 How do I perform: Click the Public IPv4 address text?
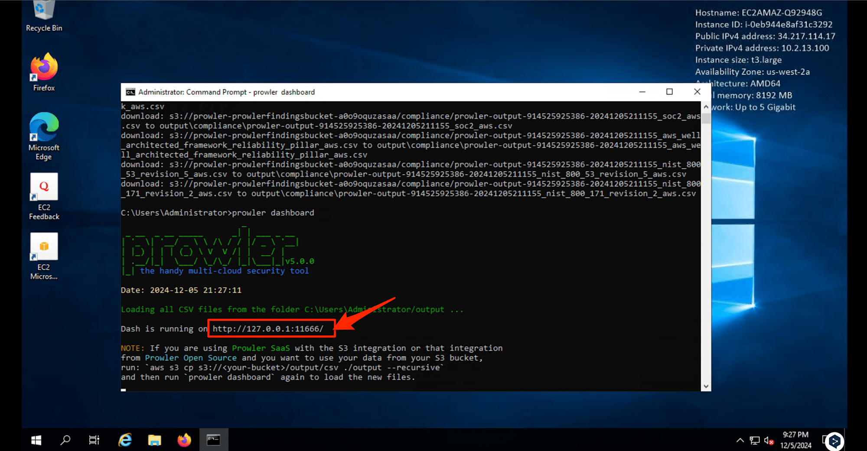tap(765, 36)
